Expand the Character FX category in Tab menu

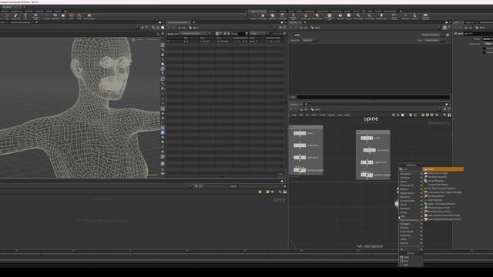pos(411,185)
